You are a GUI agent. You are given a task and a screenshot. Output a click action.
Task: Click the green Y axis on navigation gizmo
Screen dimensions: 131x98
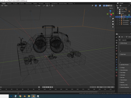[113, 13]
